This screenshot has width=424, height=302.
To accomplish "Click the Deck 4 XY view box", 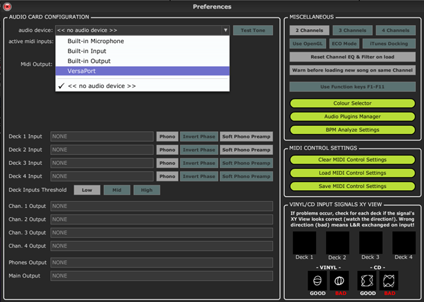I will tap(404, 242).
